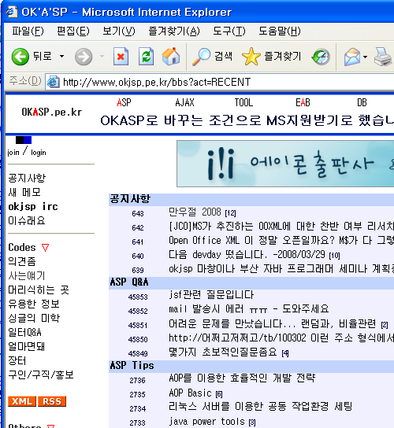Open the 파일(F) menu
The image size is (394, 428).
(28, 31)
